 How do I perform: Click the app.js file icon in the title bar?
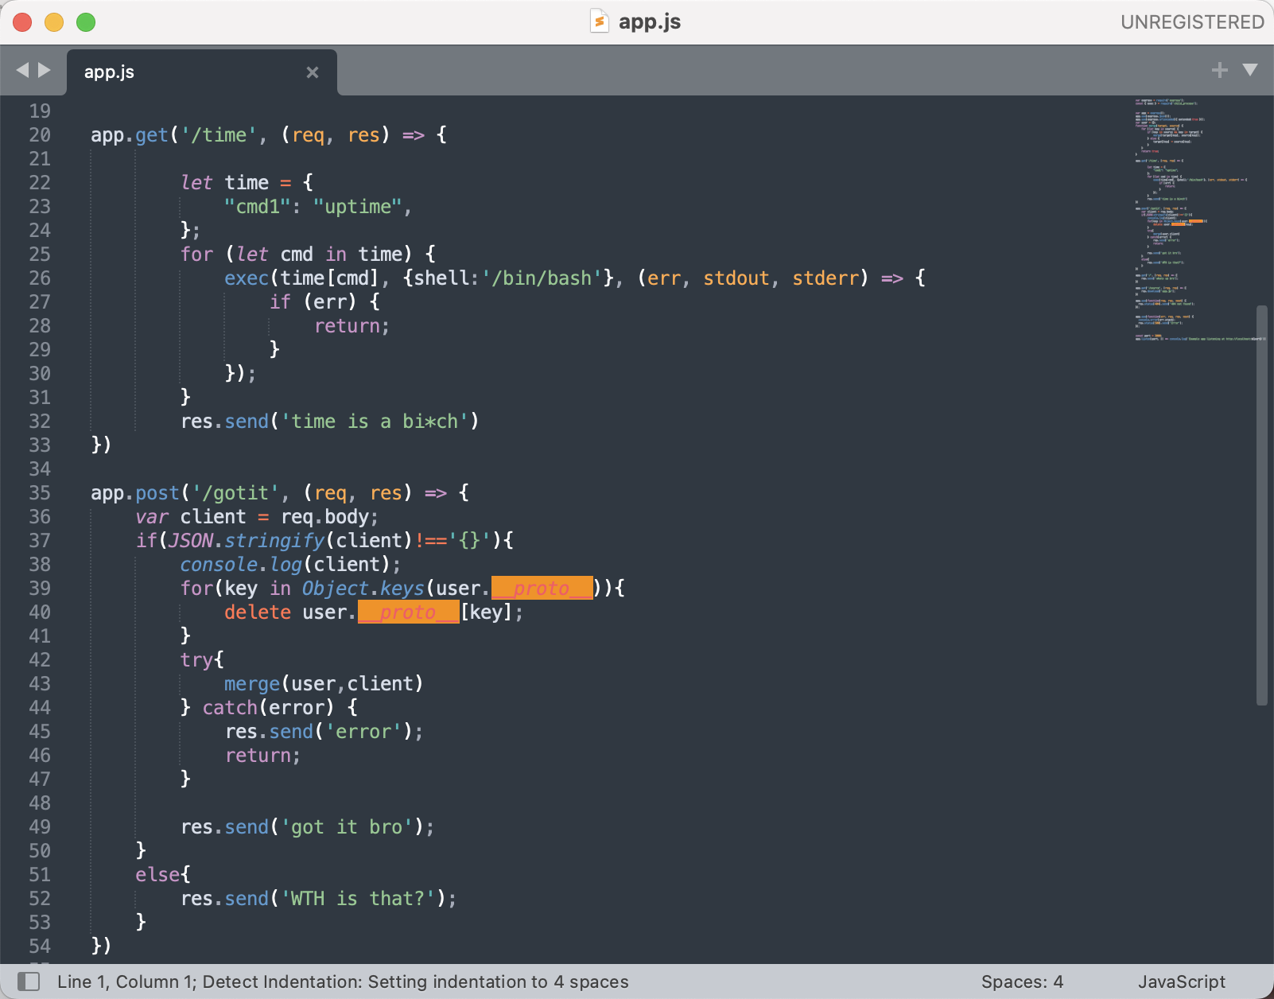tap(600, 21)
